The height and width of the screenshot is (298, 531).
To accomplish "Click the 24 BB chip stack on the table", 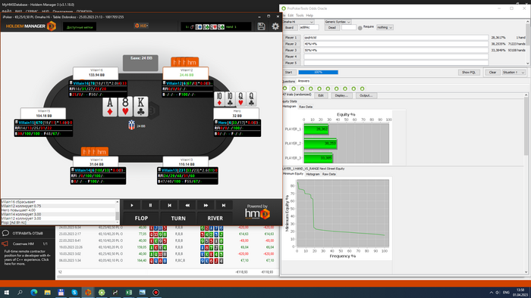I will point(132,125).
